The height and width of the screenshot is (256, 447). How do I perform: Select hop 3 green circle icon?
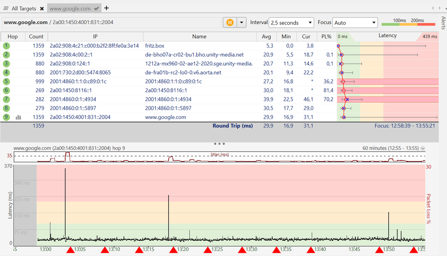pyautogui.click(x=6, y=63)
